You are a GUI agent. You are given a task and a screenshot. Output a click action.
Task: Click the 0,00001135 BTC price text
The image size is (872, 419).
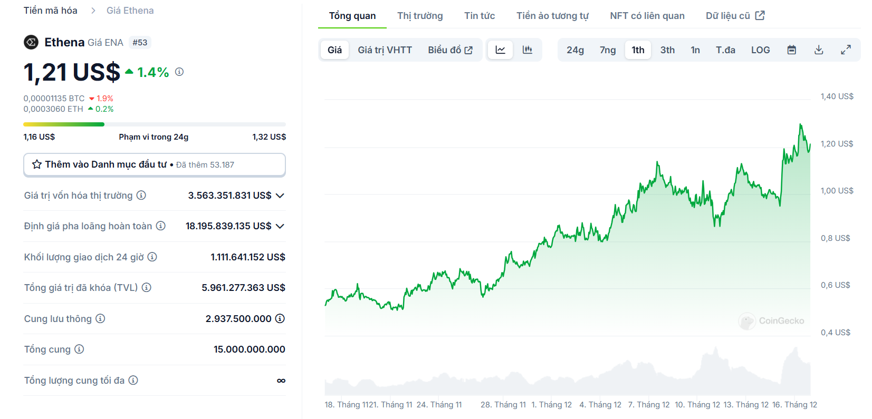pos(54,99)
